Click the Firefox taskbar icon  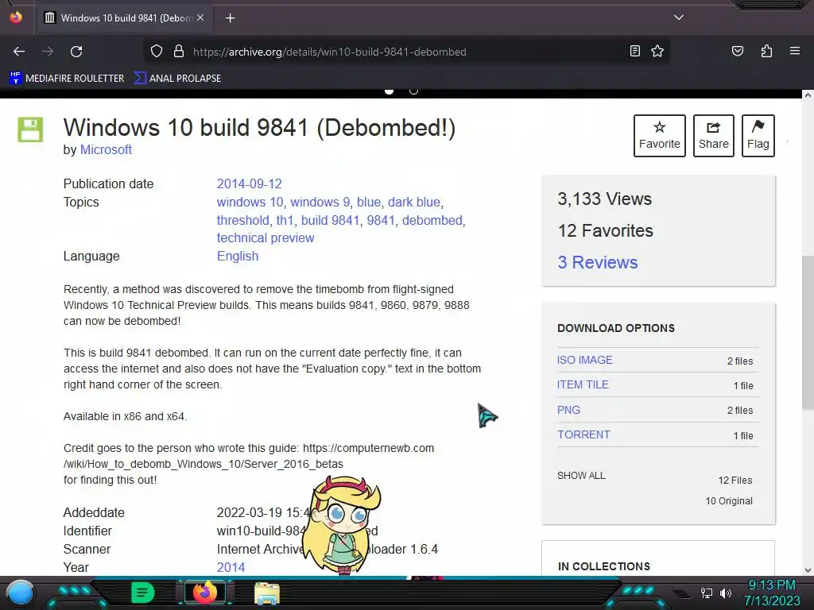[x=204, y=593]
